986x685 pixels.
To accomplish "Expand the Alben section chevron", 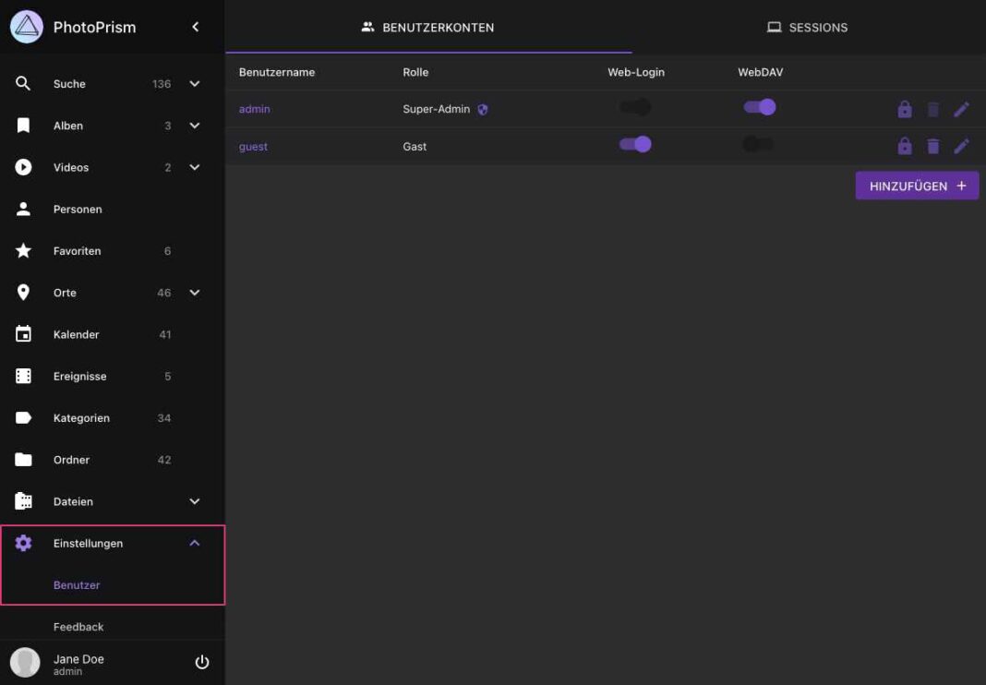I will [195, 126].
